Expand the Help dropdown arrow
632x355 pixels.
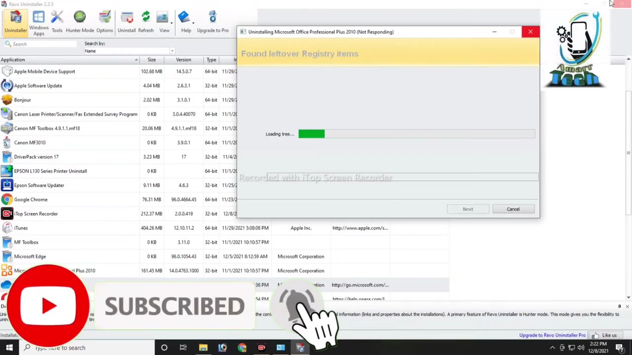193,23
